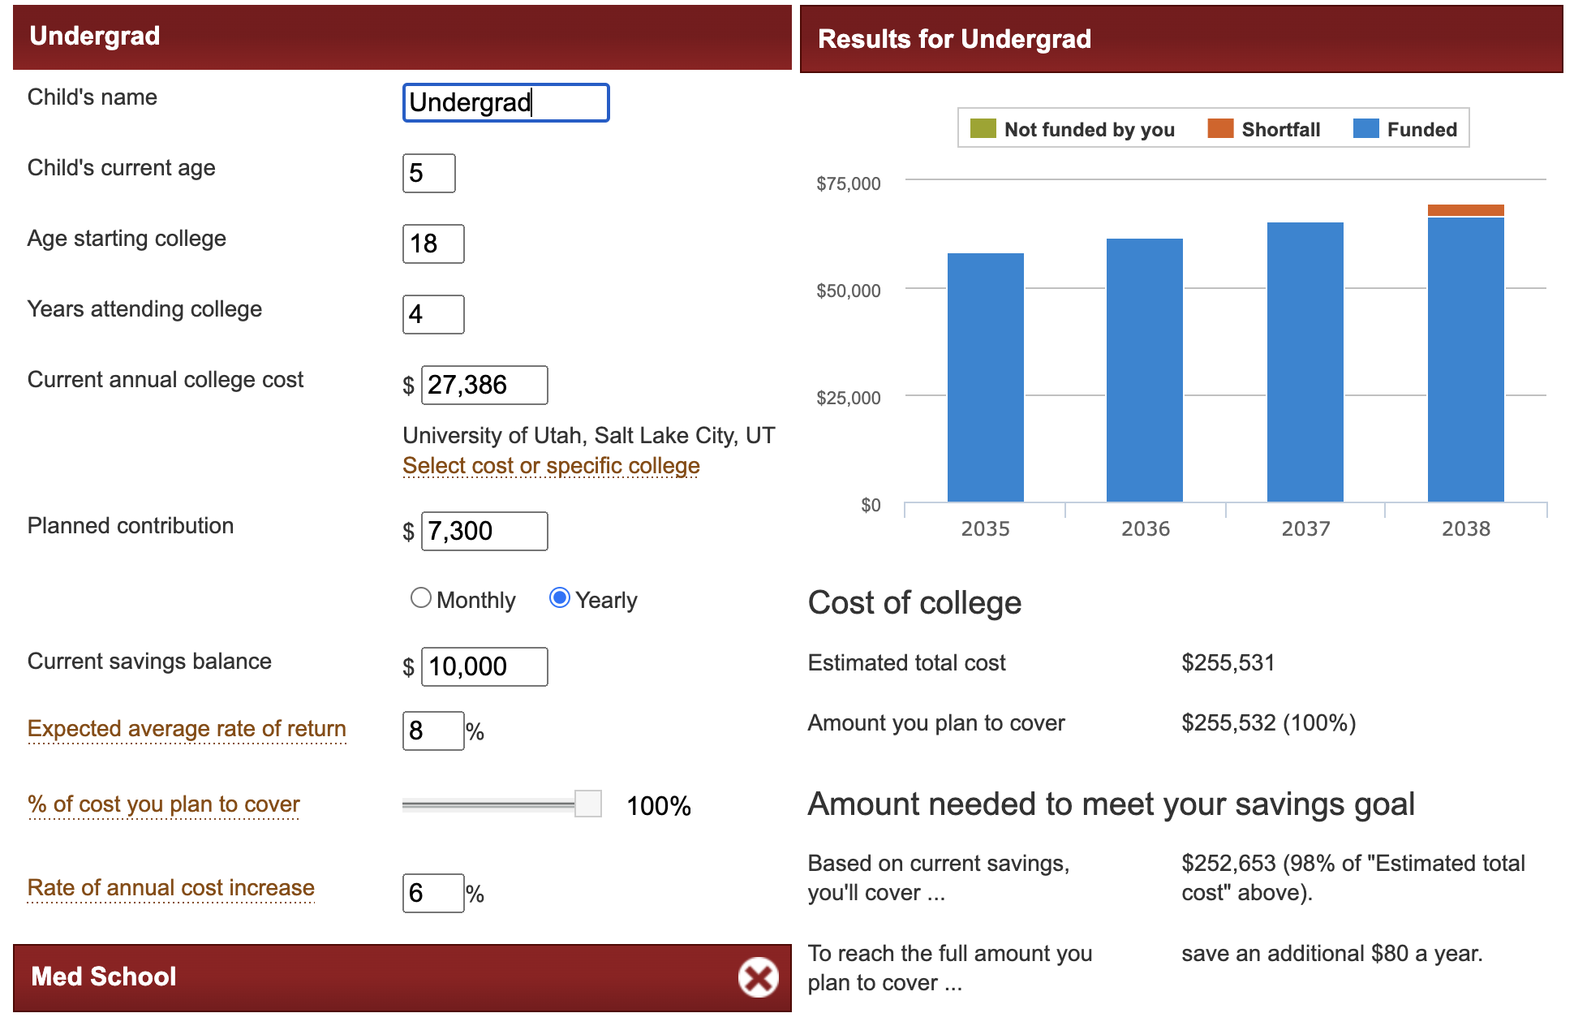Open Select cost or specific college link
This screenshot has width=1574, height=1026.
(551, 466)
